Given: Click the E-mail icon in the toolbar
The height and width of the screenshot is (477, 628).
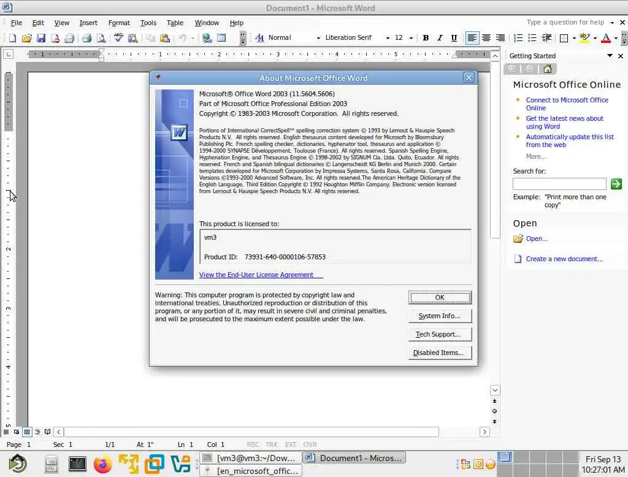Looking at the screenshot, I should (69, 38).
